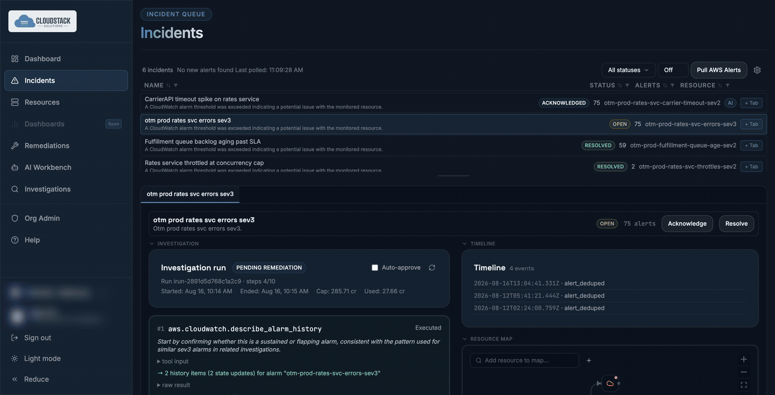Filter the STATUS column
775x395 pixels.
tap(627, 85)
